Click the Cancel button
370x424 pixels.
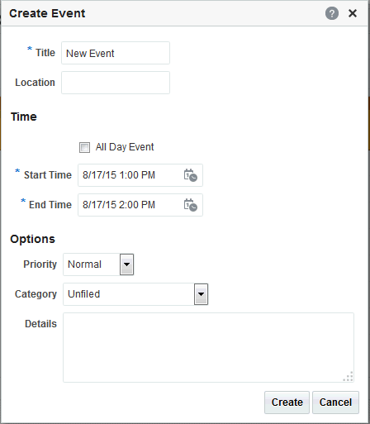pos(335,403)
